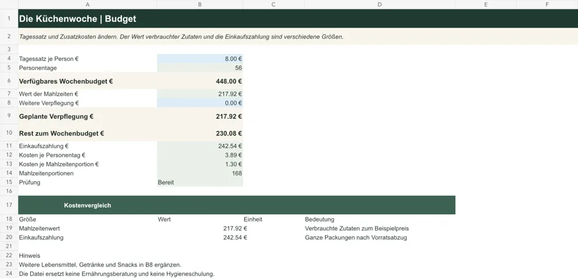Image resolution: width=578 pixels, height=278 pixels.
Task: Select the Personentage value 56
Action: (200, 68)
